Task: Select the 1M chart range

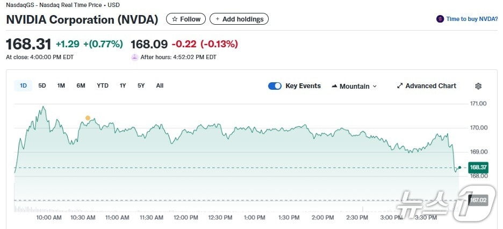Action: point(61,85)
